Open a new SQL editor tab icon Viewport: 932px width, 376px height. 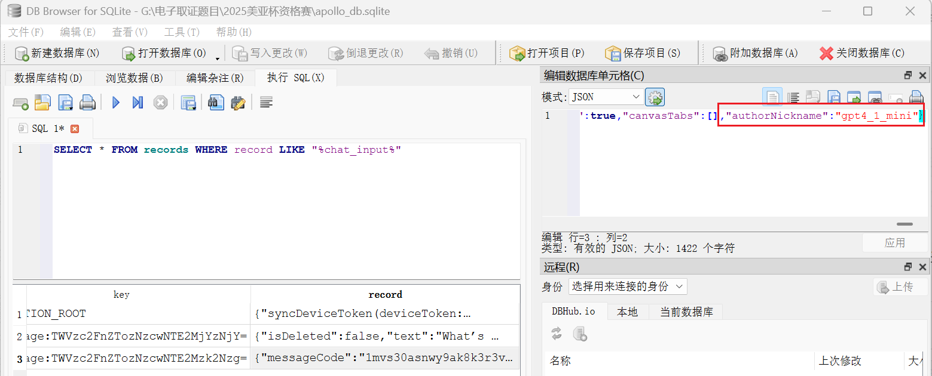pyautogui.click(x=20, y=103)
